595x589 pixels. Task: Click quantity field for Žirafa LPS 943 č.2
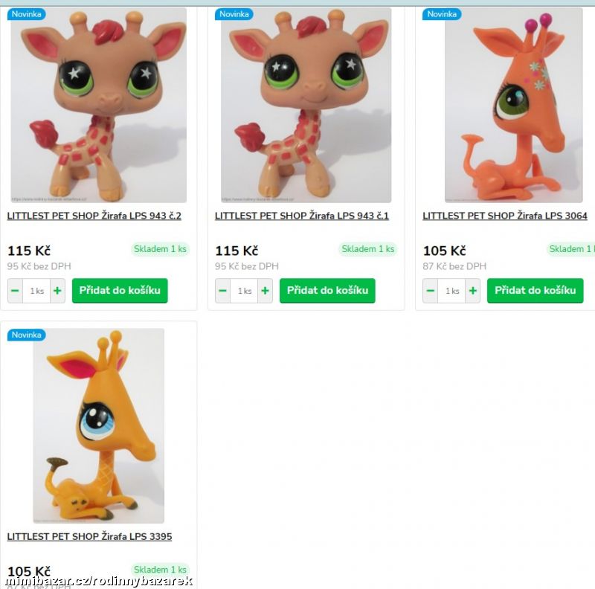pos(36,291)
